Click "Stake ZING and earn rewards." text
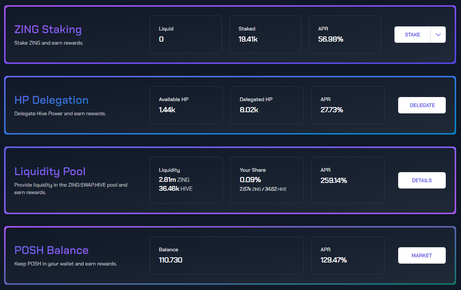 [49, 43]
